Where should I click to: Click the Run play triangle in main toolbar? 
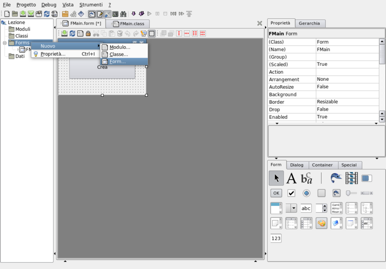(149, 14)
